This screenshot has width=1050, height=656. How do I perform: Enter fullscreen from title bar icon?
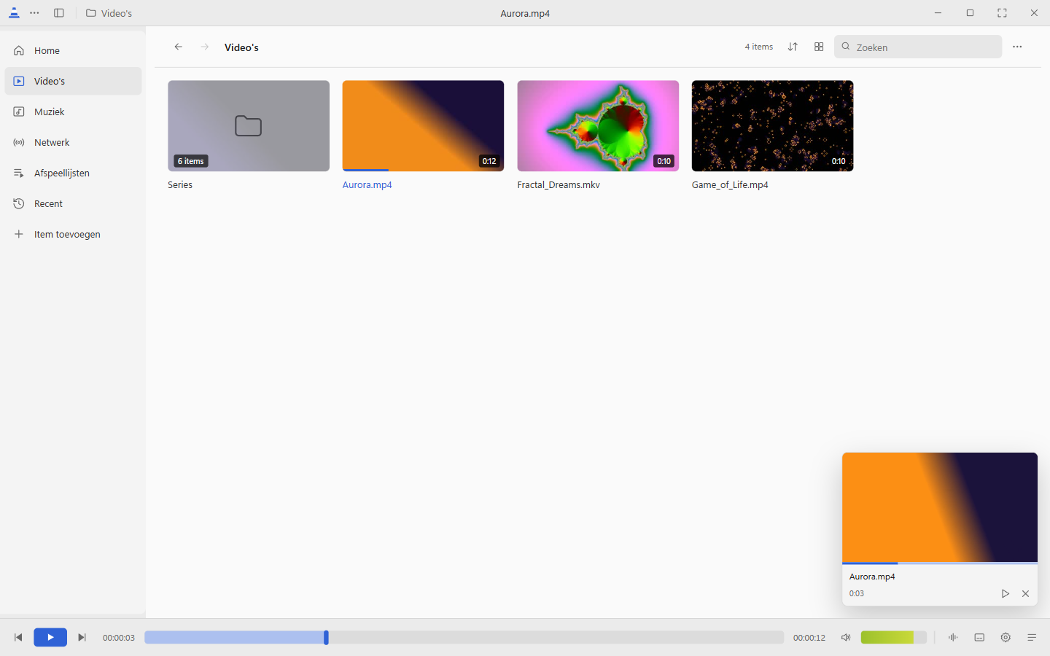click(1002, 13)
